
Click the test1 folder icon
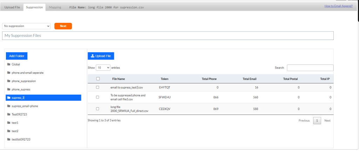8,123
